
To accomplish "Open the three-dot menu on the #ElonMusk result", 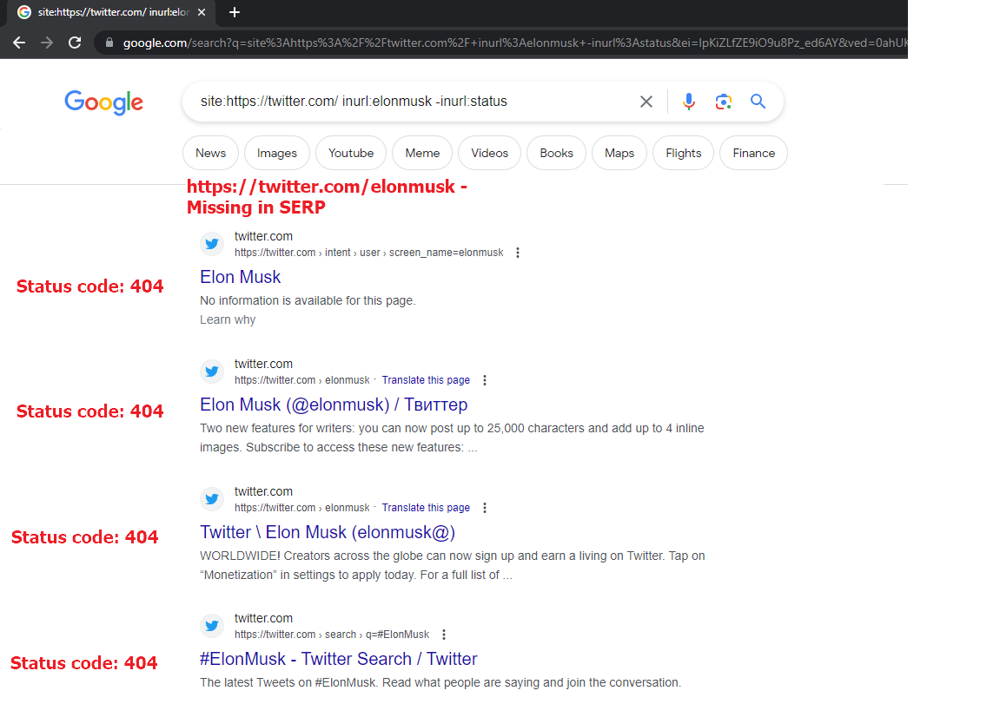I will pos(444,634).
